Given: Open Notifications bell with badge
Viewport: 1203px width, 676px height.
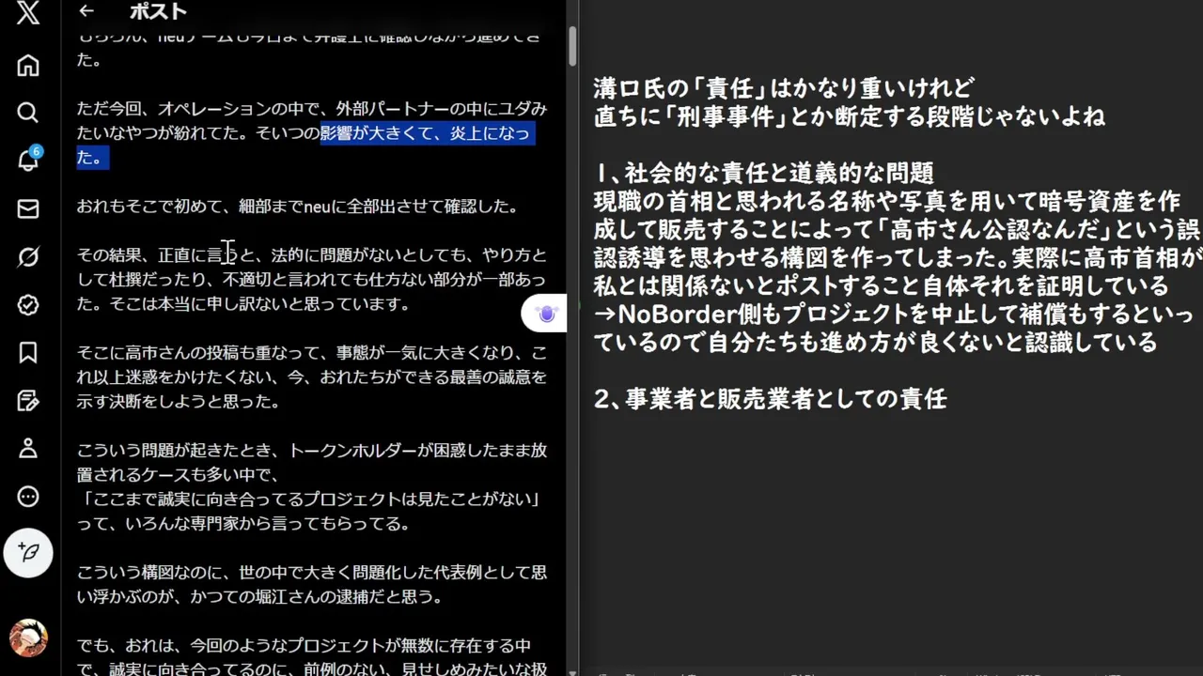Looking at the screenshot, I should [x=28, y=160].
